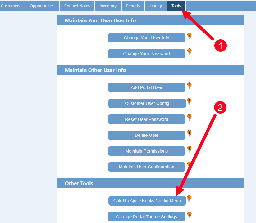
Task: Open the Customers tab
Action: (11, 6)
